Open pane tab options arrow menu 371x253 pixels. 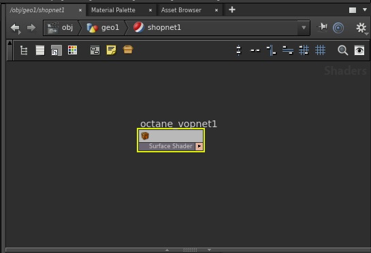(x=365, y=10)
